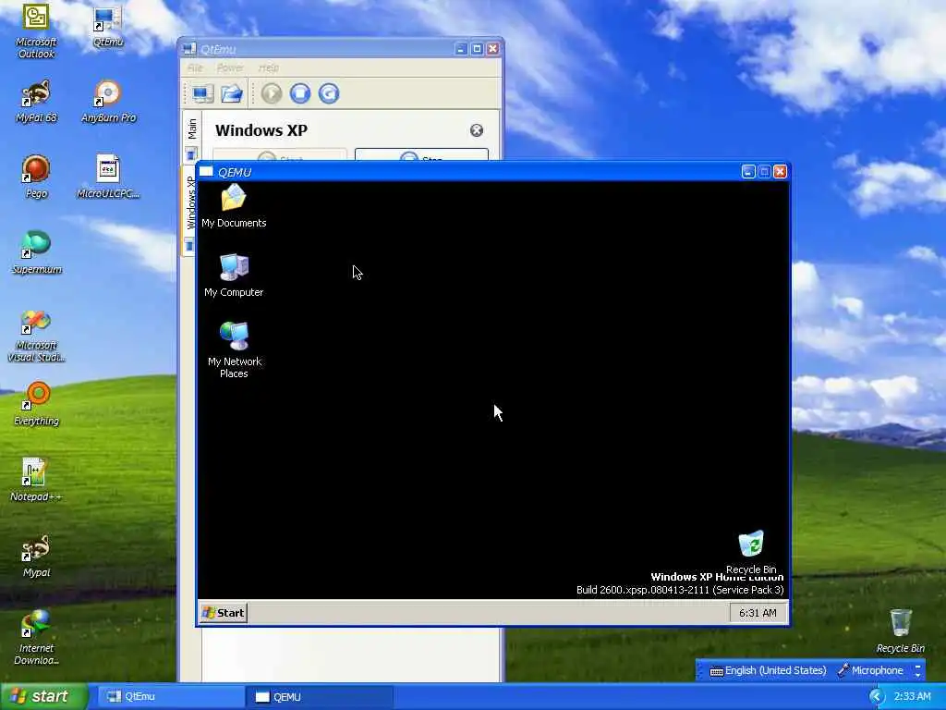This screenshot has width=946, height=710.
Task: Select the guest Recycle Bin in QEMU window
Action: pyautogui.click(x=751, y=553)
